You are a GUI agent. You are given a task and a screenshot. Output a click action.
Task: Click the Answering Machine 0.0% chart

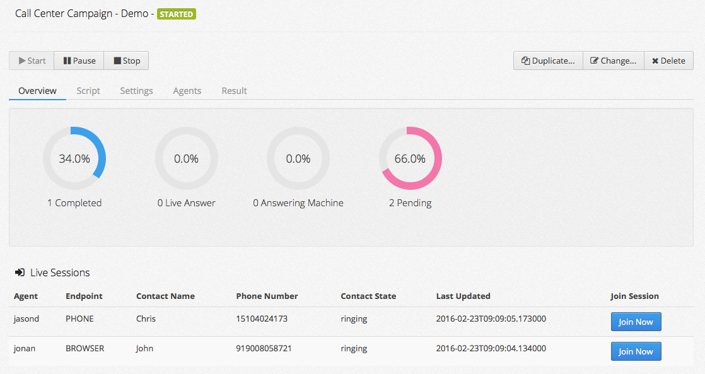point(298,158)
